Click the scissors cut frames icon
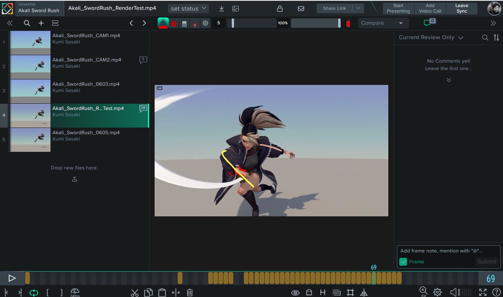 (135, 292)
